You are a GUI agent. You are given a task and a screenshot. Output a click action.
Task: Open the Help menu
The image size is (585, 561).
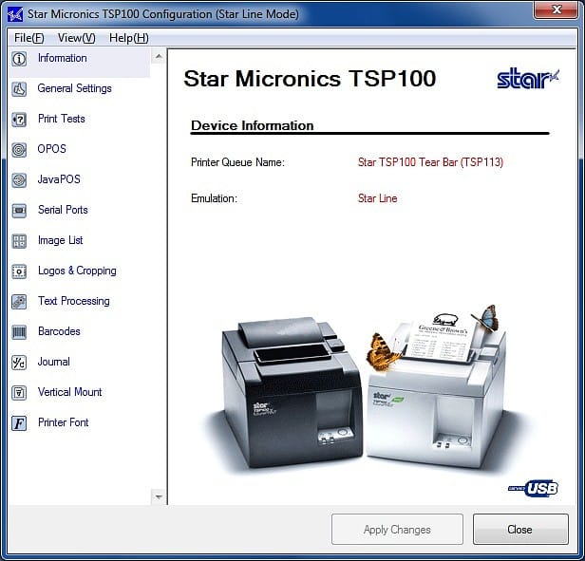[129, 38]
